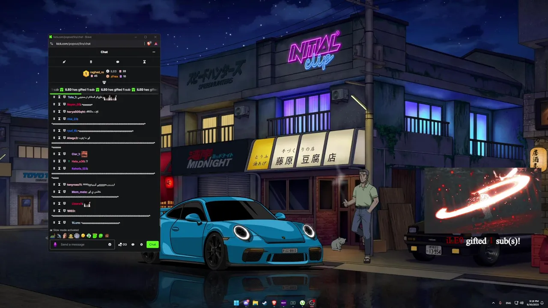Open OBS Studio from taskbar
The height and width of the screenshot is (308, 548).
tap(312, 303)
